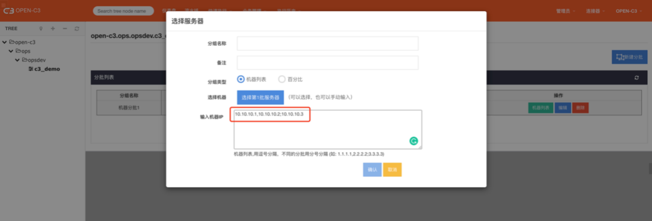
Task: Collapse the open-c3 tree folder
Action: point(5,42)
